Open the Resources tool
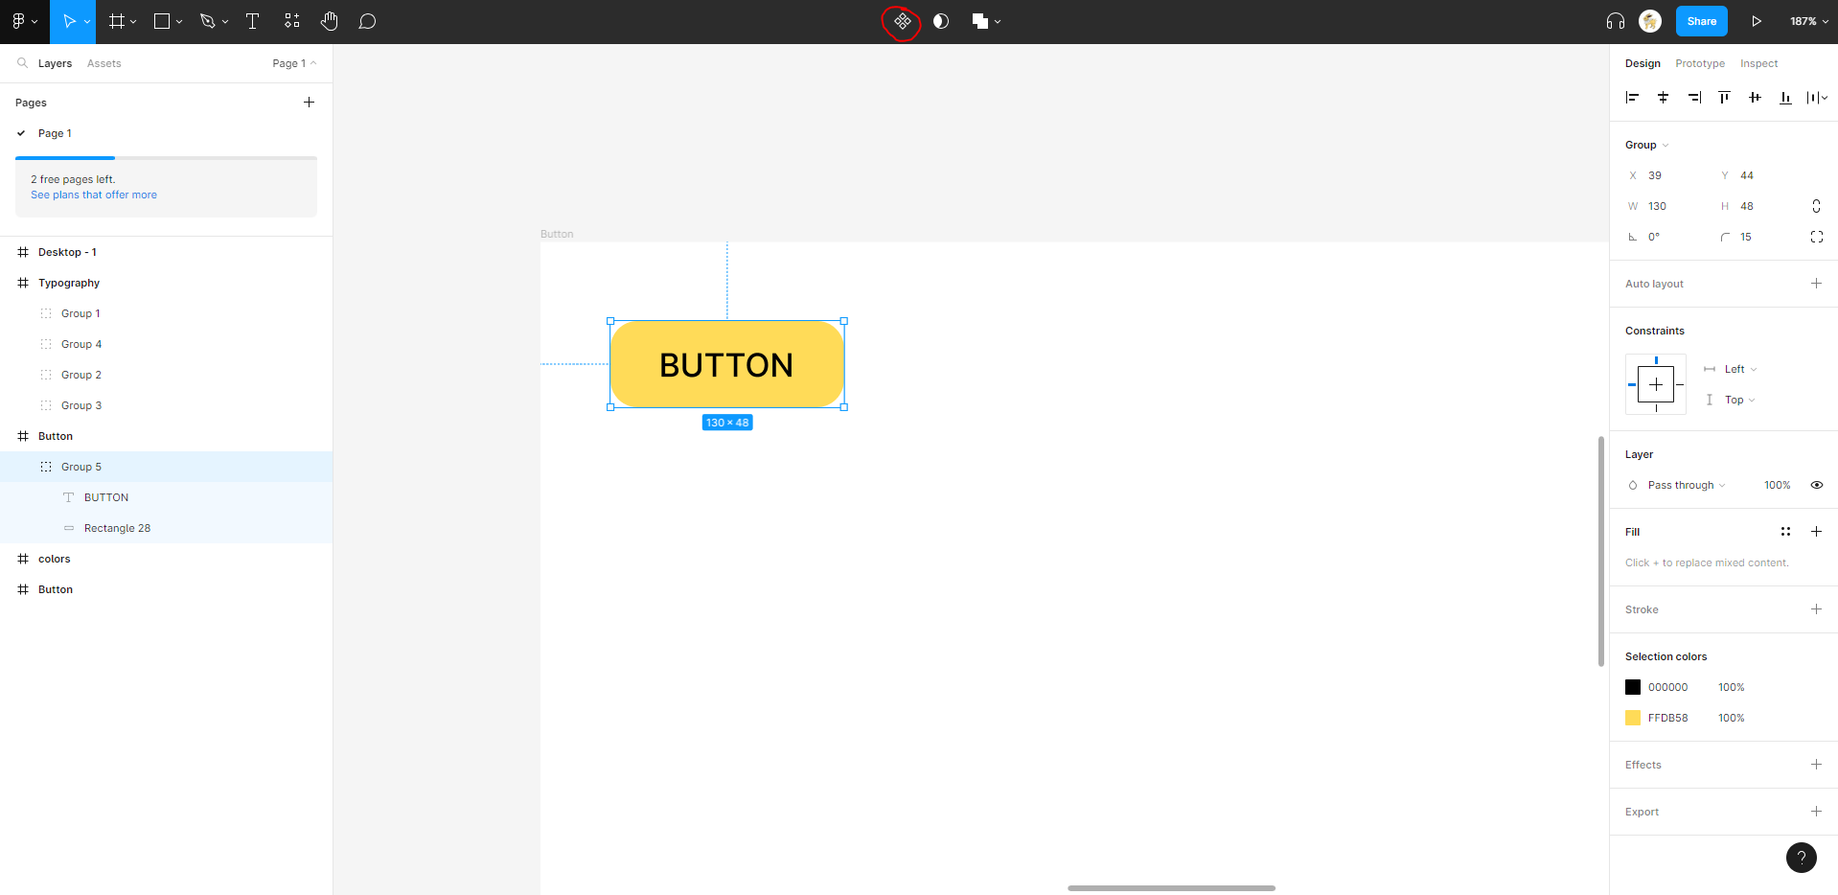 click(292, 21)
